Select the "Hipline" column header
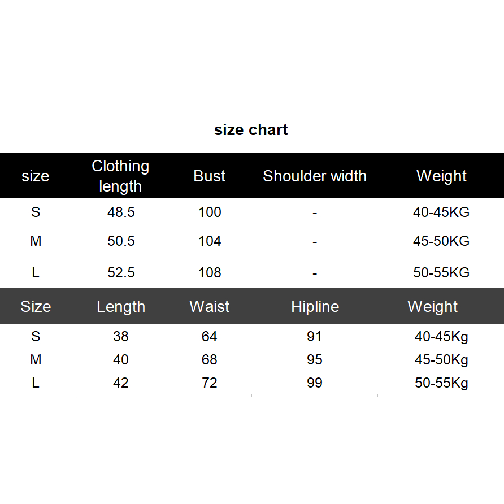The height and width of the screenshot is (504, 504). (315, 306)
